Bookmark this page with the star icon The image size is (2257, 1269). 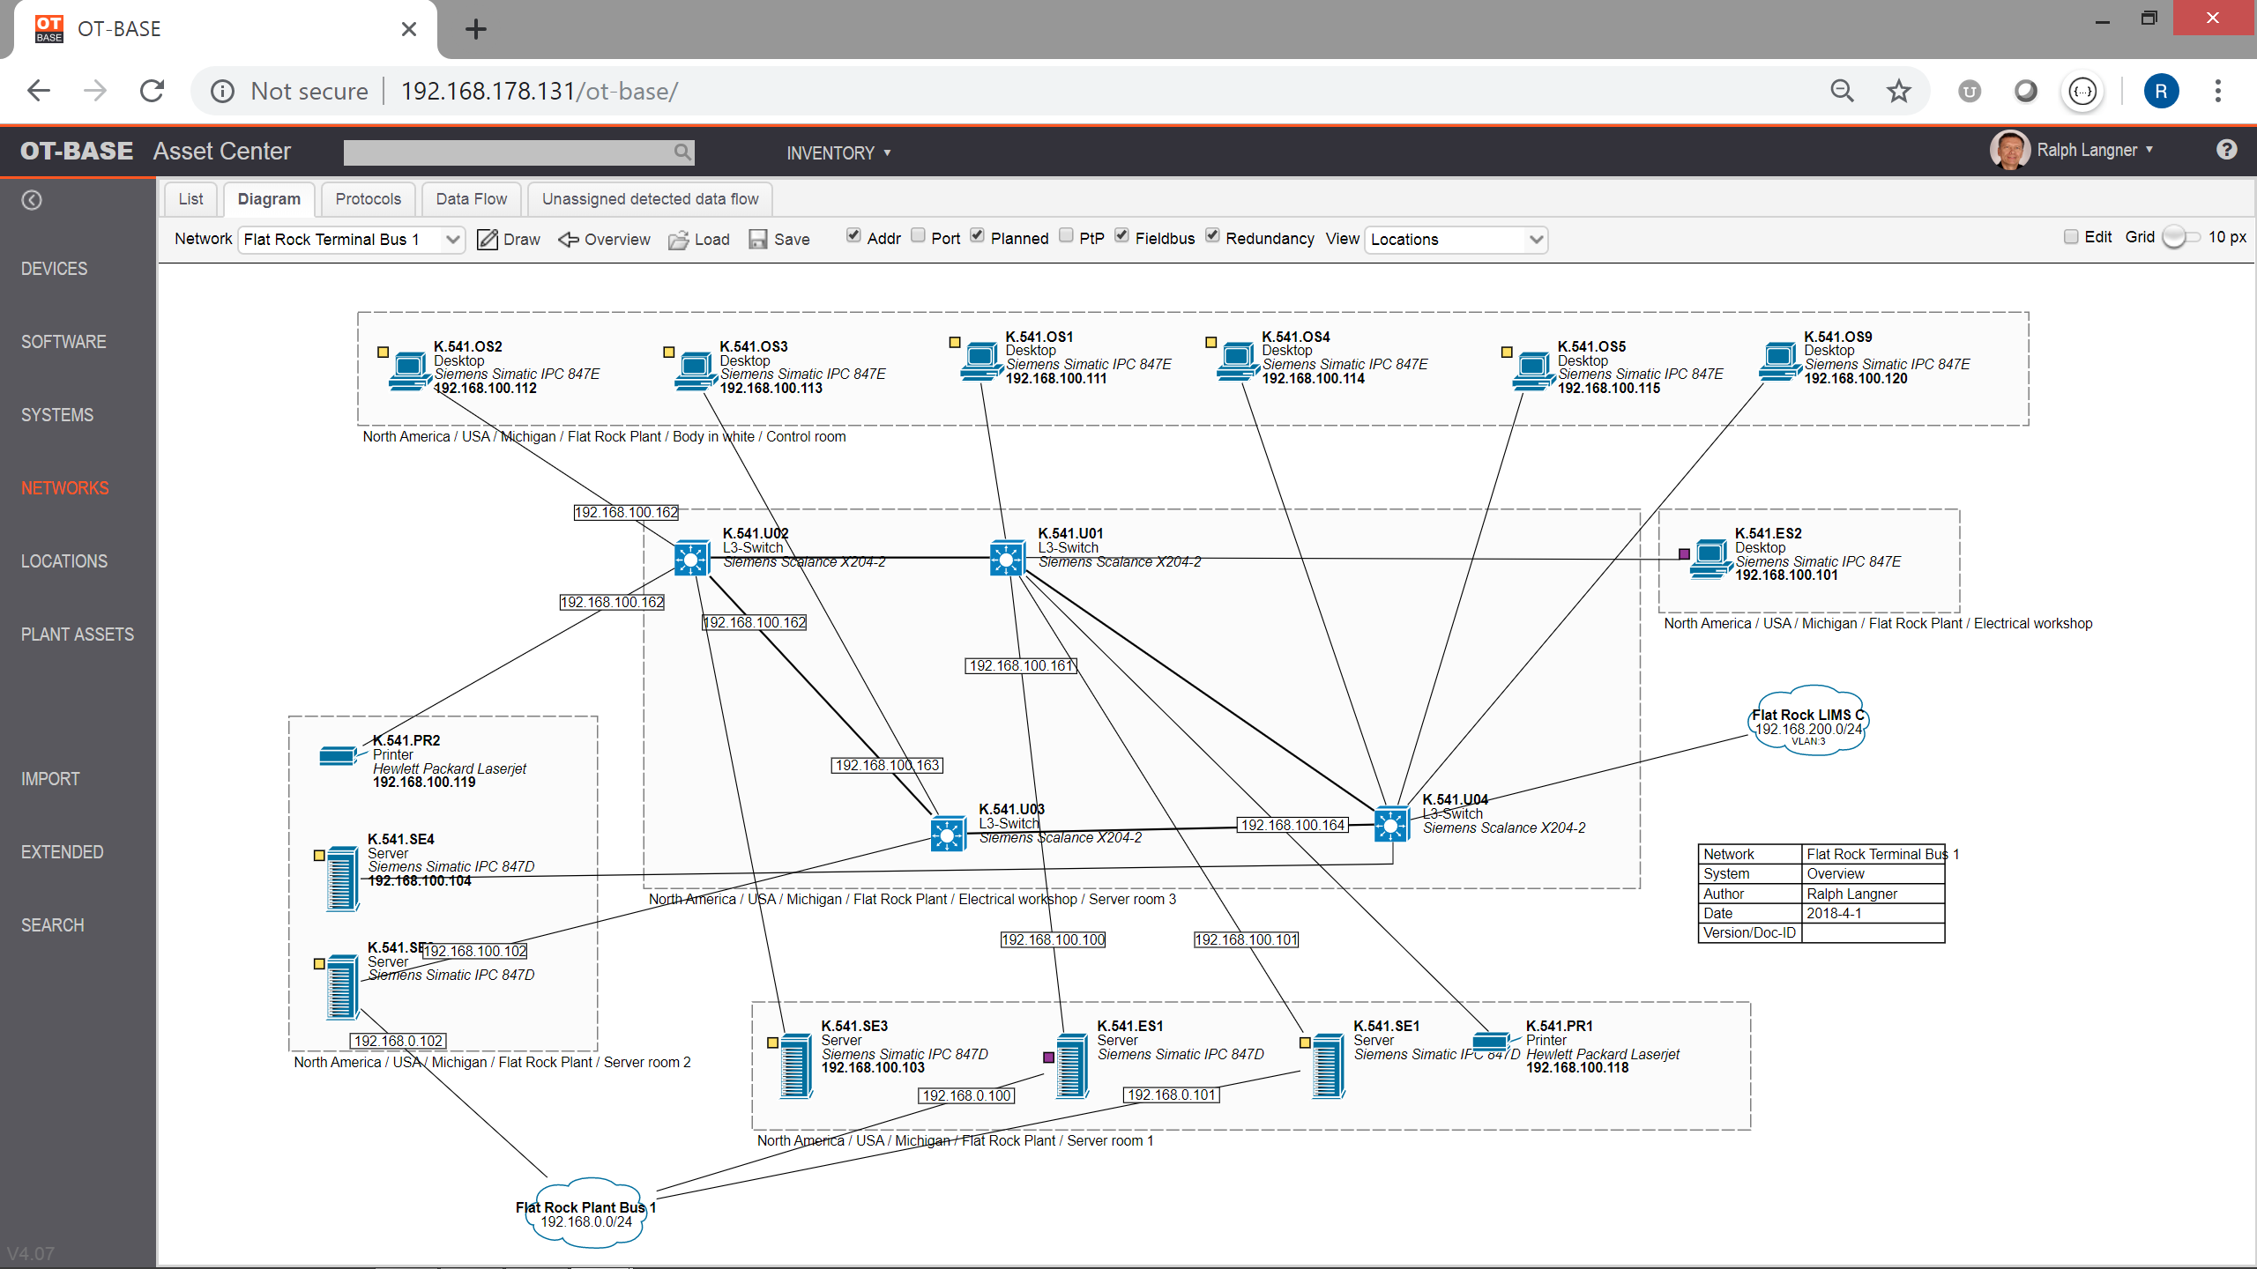tap(1898, 91)
